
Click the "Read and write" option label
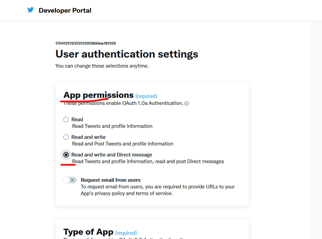(x=88, y=137)
